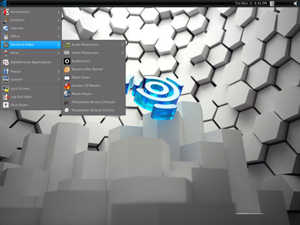Expand the System submenu arrow
The width and height of the screenshot is (300, 225).
click(58, 80)
